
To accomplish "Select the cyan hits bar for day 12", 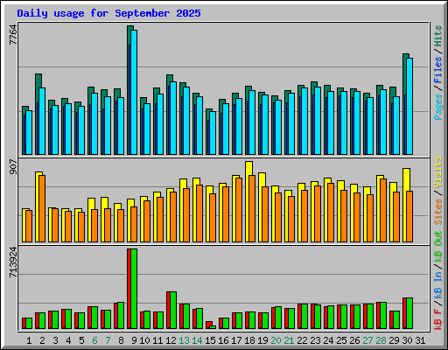I will pos(173,118).
